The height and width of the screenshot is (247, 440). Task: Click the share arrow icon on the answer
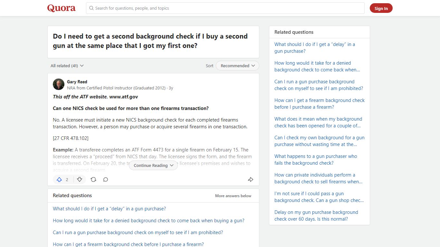click(251, 179)
